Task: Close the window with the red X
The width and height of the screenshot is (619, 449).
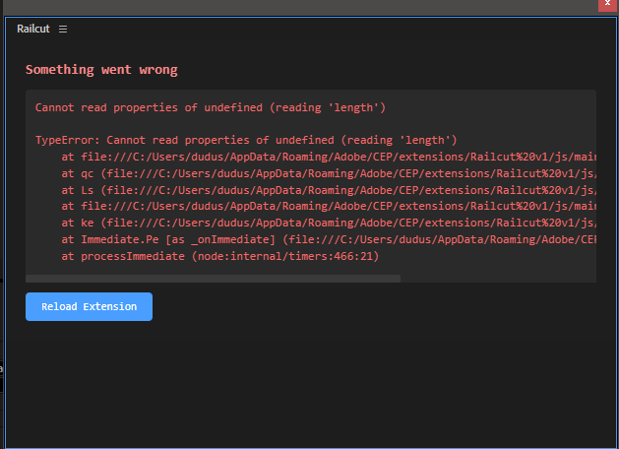Action: (607, 5)
